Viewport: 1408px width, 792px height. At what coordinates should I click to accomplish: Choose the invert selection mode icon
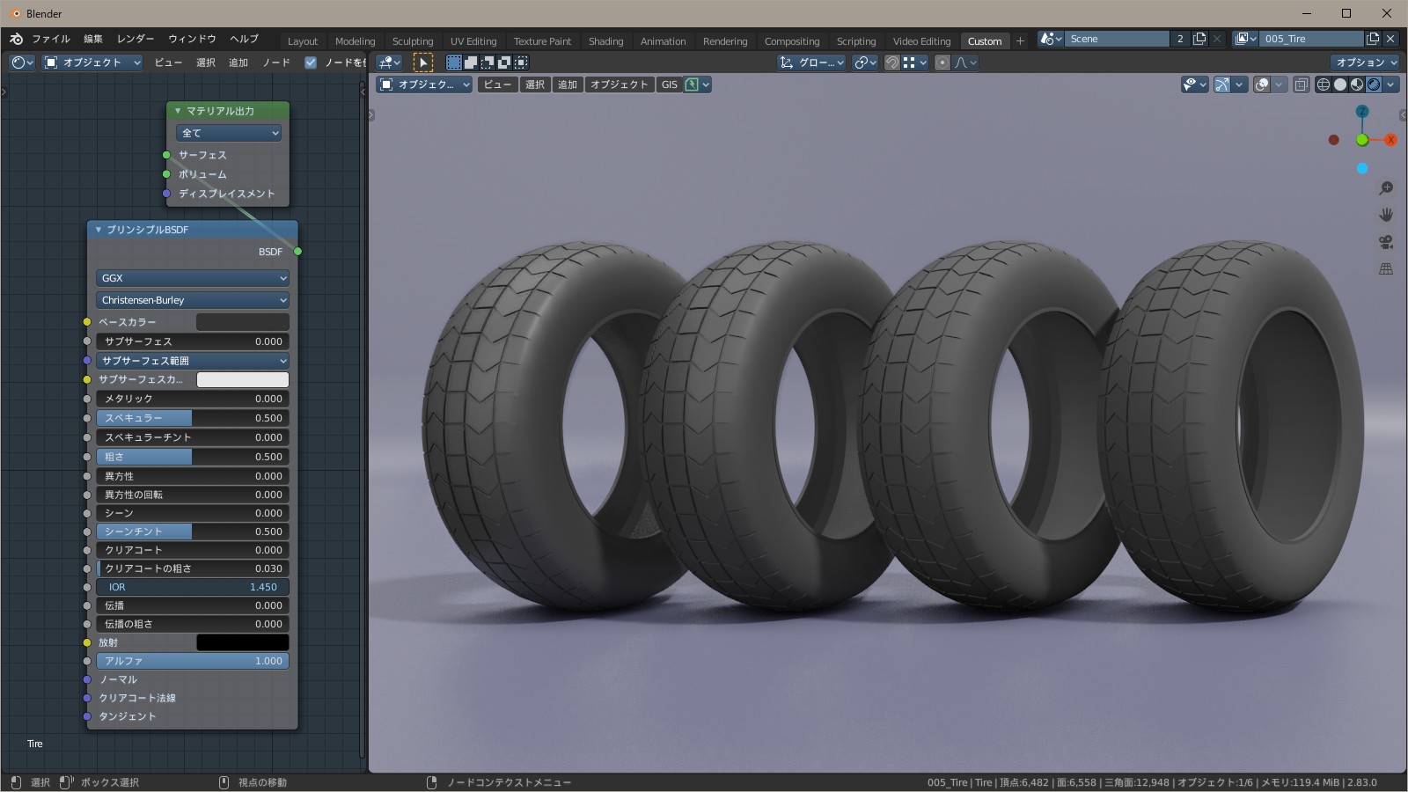[504, 62]
